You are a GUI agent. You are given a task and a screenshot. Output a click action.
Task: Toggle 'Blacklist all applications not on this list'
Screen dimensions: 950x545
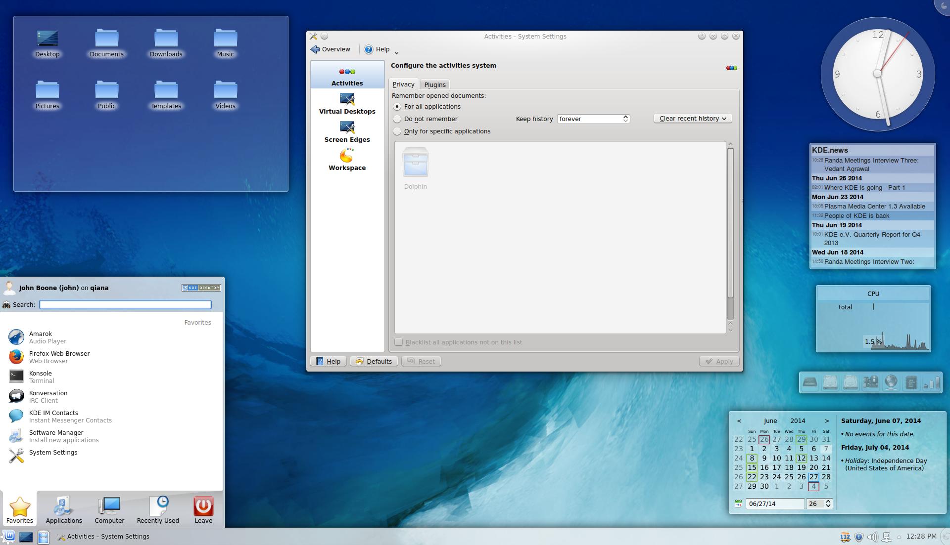click(459, 342)
